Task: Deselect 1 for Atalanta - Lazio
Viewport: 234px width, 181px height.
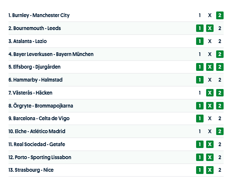Action: pos(200,41)
